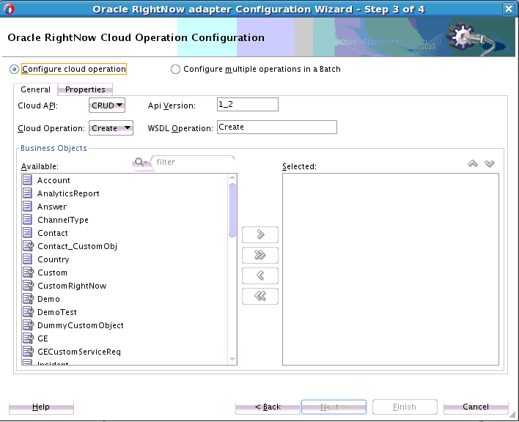
Task: Click the Finish button
Action: tap(405, 407)
